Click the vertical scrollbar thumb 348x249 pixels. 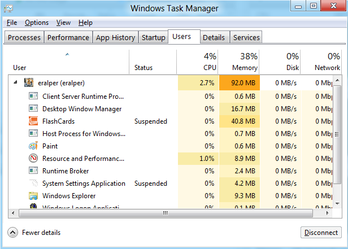tap(337, 134)
